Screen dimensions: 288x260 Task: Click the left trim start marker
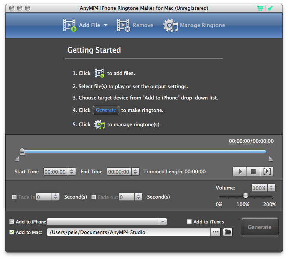tap(17, 159)
